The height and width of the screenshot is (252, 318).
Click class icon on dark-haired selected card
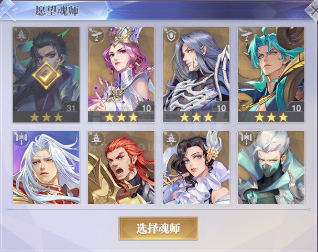point(21,35)
